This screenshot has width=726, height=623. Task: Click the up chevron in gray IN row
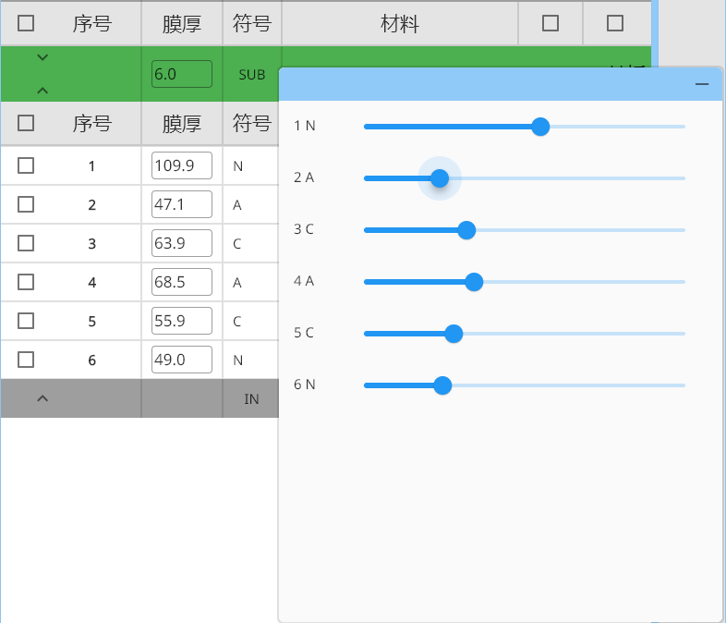tap(42, 398)
